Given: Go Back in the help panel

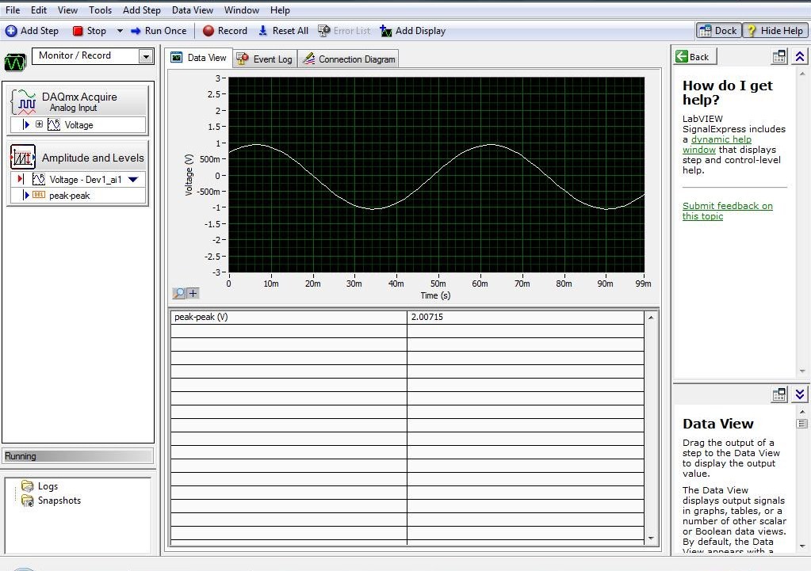Looking at the screenshot, I should coord(695,57).
